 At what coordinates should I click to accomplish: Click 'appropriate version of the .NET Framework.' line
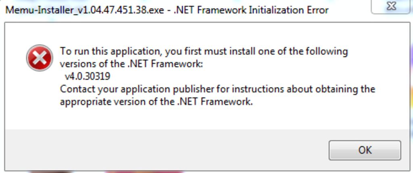click(x=156, y=101)
